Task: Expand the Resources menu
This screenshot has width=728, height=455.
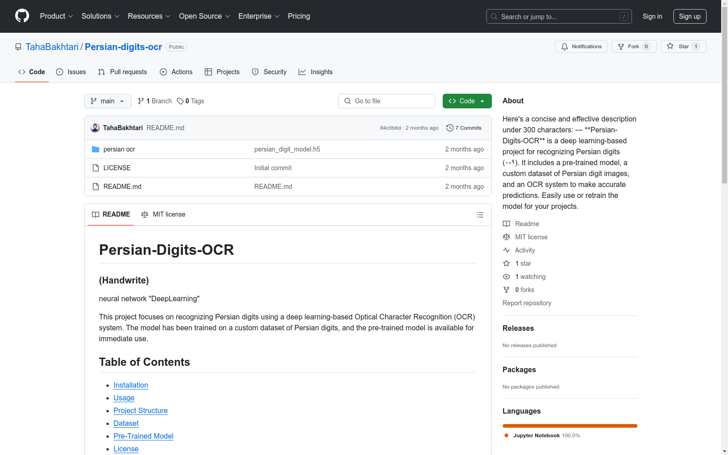Action: [x=149, y=16]
